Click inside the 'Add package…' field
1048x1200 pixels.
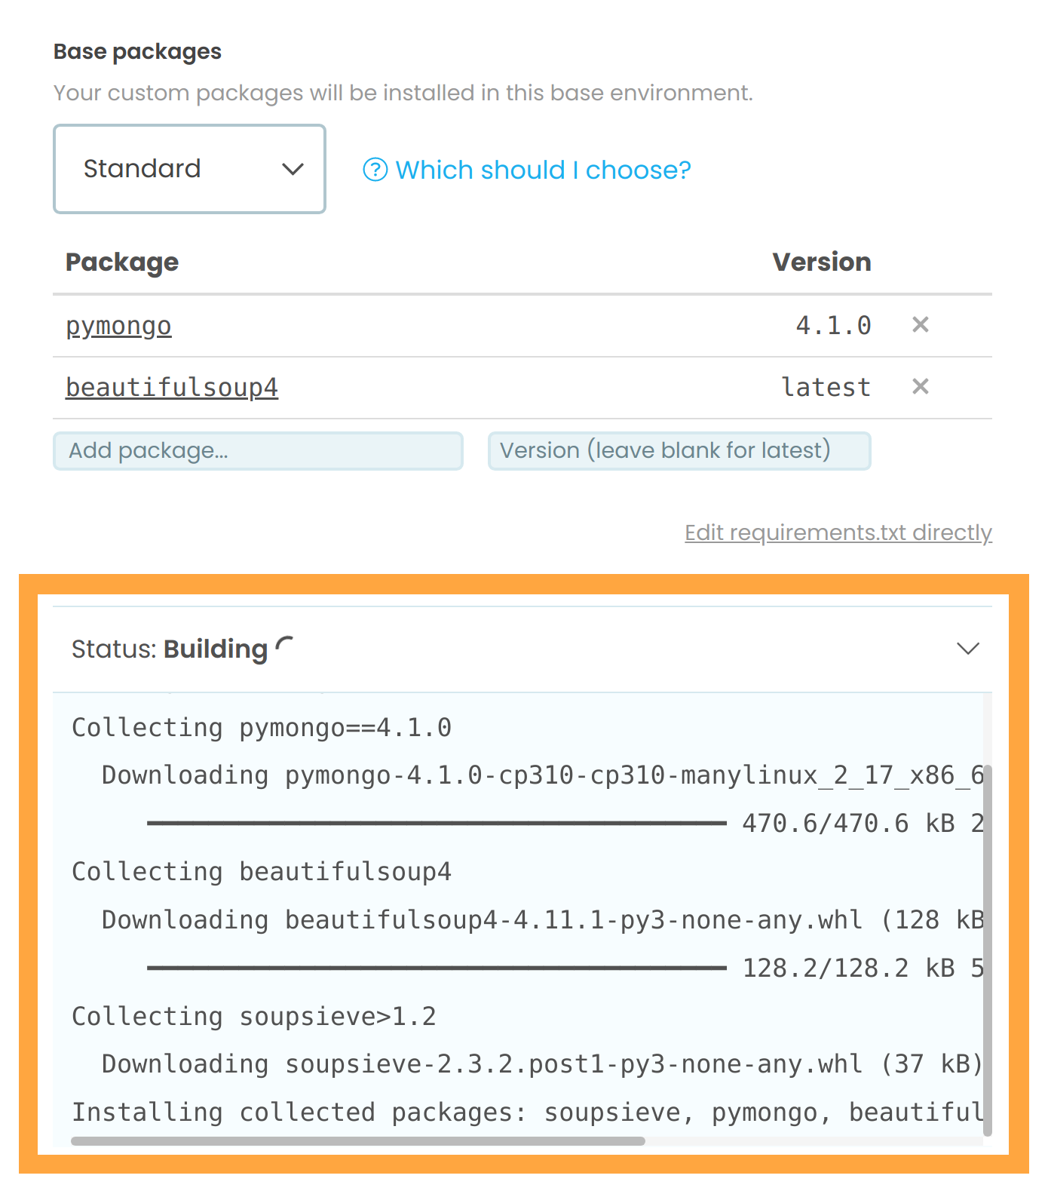(x=257, y=450)
